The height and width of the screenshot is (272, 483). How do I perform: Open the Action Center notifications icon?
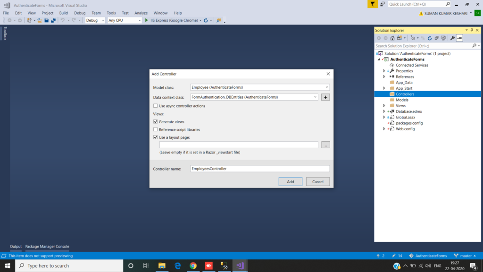click(x=474, y=265)
